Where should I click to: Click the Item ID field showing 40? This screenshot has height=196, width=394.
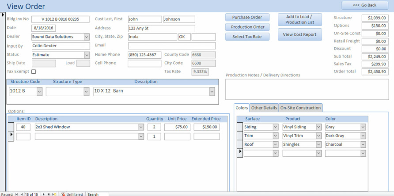coord(23,127)
